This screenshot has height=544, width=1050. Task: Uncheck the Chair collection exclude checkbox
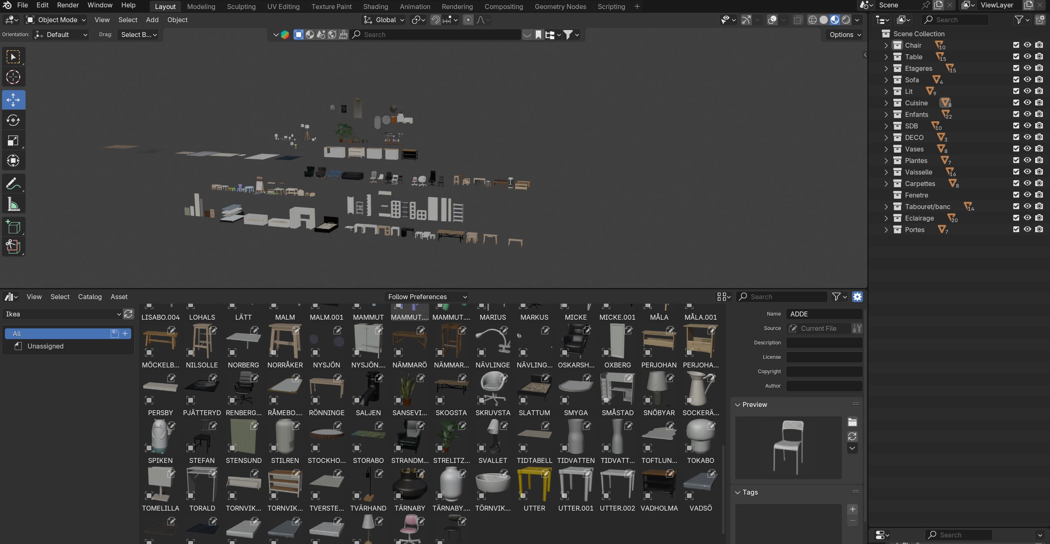pos(1016,45)
